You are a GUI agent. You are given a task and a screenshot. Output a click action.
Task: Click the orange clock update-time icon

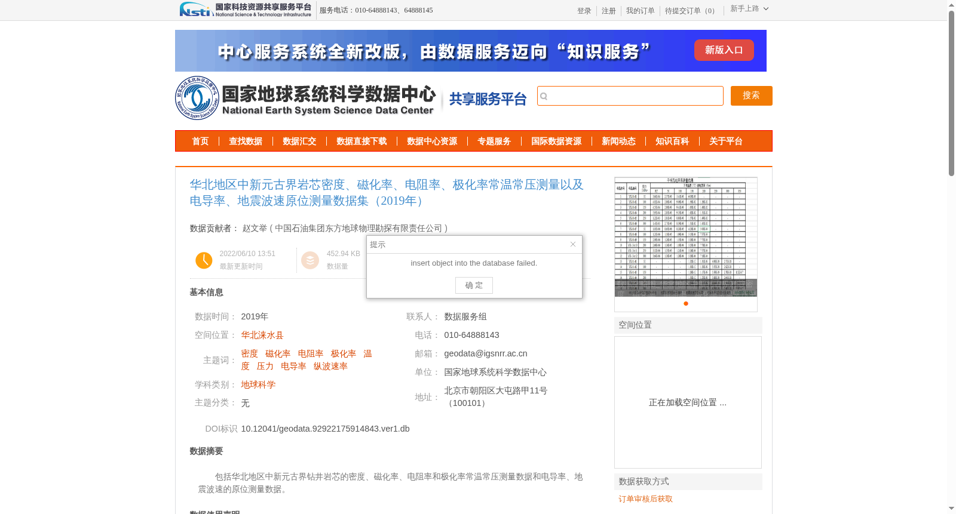click(204, 260)
